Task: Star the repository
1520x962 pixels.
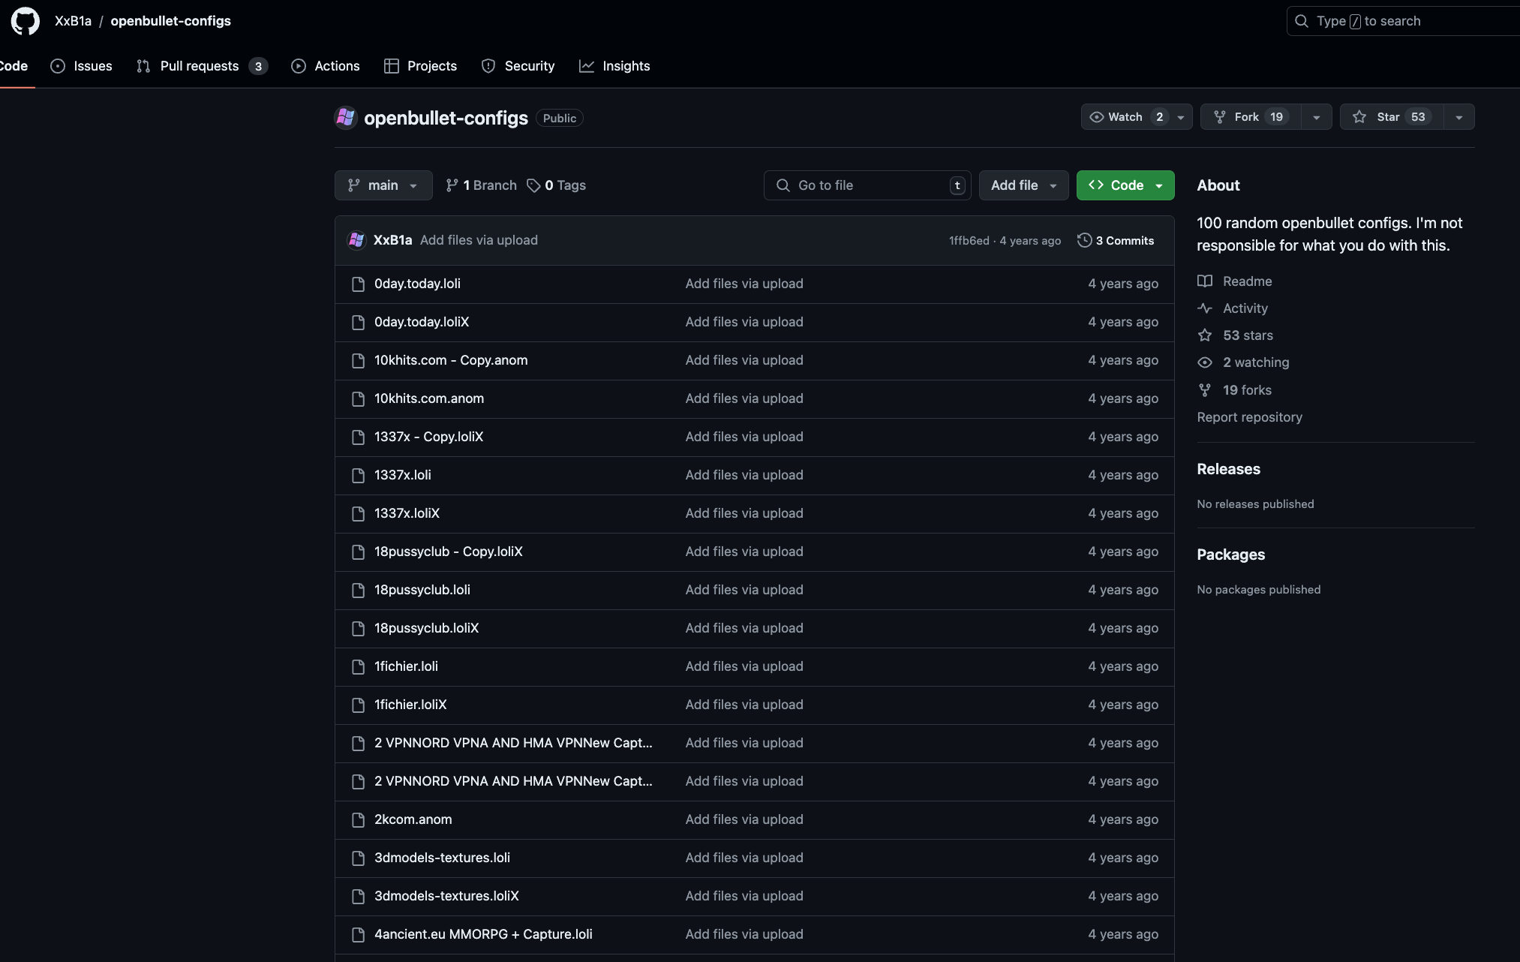Action: click(1392, 117)
